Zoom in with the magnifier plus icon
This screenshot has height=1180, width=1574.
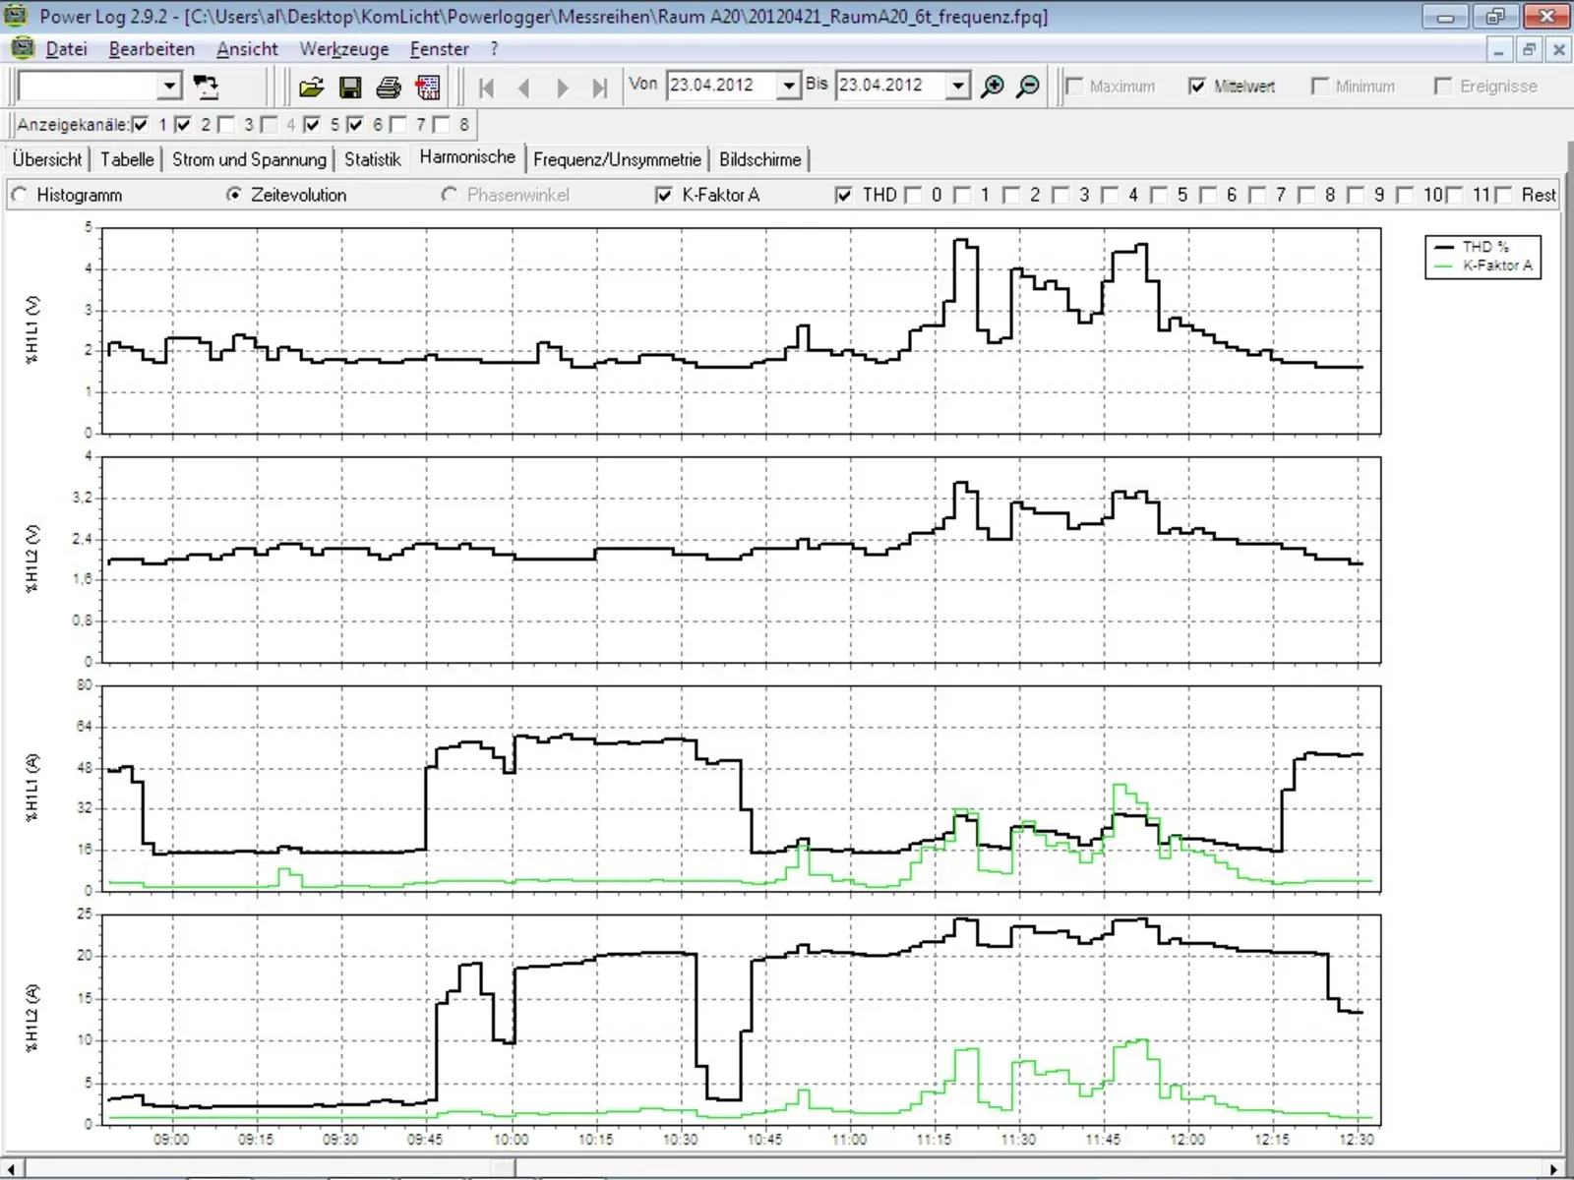(x=993, y=87)
